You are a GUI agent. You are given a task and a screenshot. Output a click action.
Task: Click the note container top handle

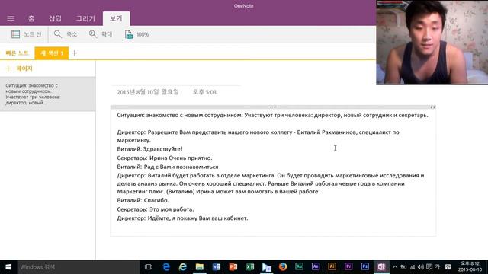pyautogui.click(x=273, y=107)
